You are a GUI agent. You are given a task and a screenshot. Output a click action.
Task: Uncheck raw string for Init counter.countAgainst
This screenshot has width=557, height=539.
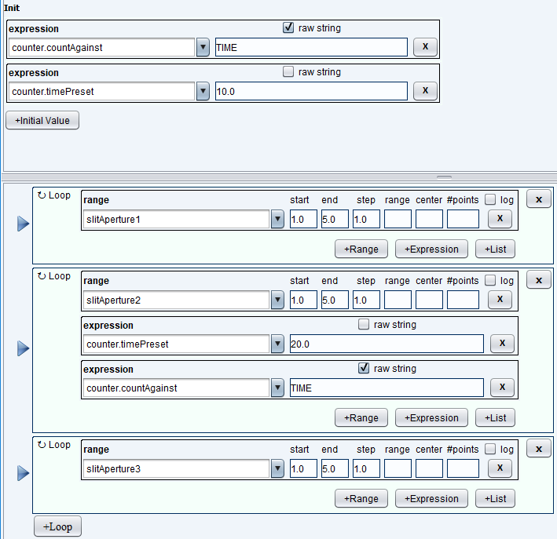(x=288, y=28)
